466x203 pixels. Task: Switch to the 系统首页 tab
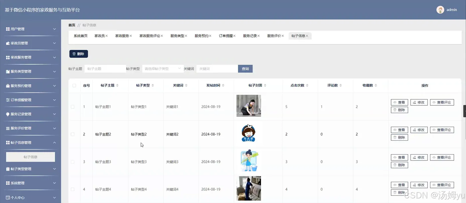(81, 36)
